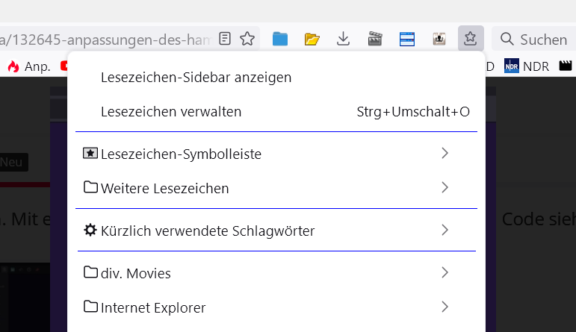This screenshot has width=576, height=332.
Task: Open the Anp. bookmark with flame icon
Action: coord(29,66)
